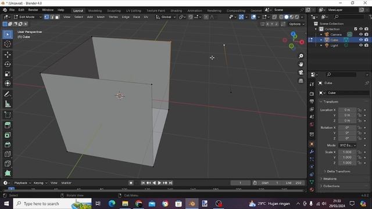
Task: Click the End frame 250 field
Action: pyautogui.click(x=294, y=183)
